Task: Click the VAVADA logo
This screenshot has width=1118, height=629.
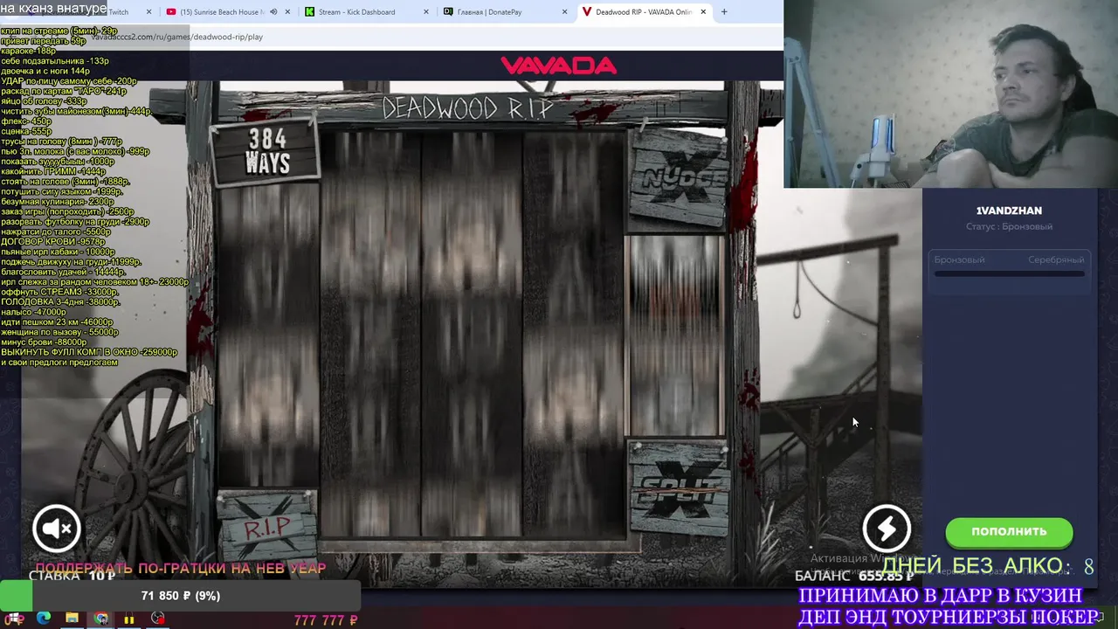Action: click(x=558, y=66)
